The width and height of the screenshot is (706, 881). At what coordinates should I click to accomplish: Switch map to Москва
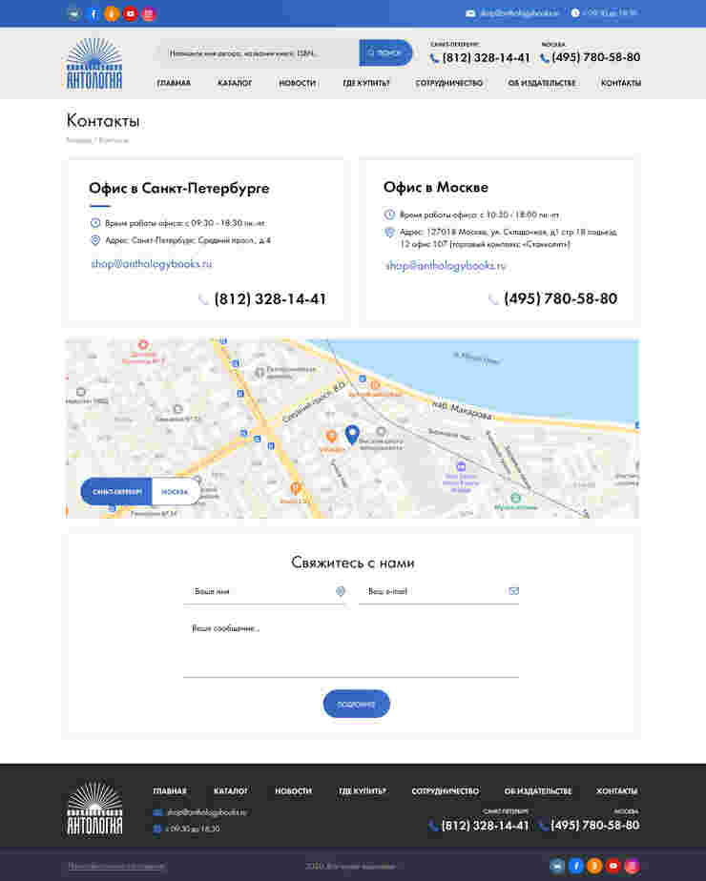(x=176, y=492)
